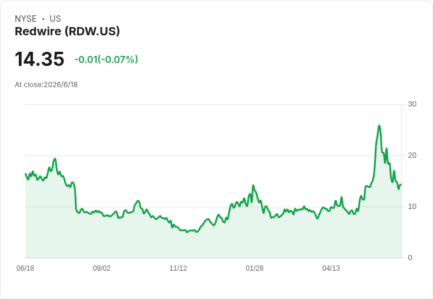
Task: Click the 0 price axis label
Action: click(410, 258)
